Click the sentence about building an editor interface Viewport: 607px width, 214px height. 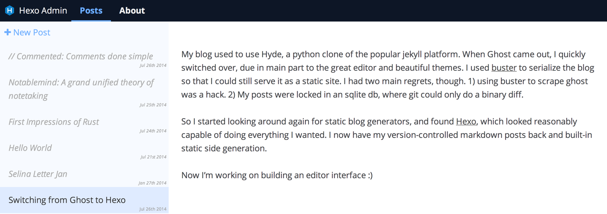click(277, 175)
